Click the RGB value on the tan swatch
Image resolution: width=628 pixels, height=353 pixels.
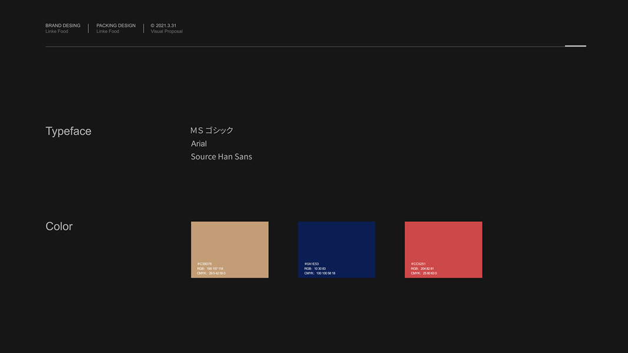coord(210,268)
